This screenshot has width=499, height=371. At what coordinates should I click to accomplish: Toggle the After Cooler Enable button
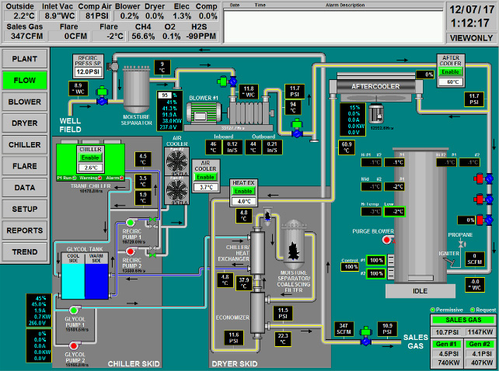tap(450, 72)
